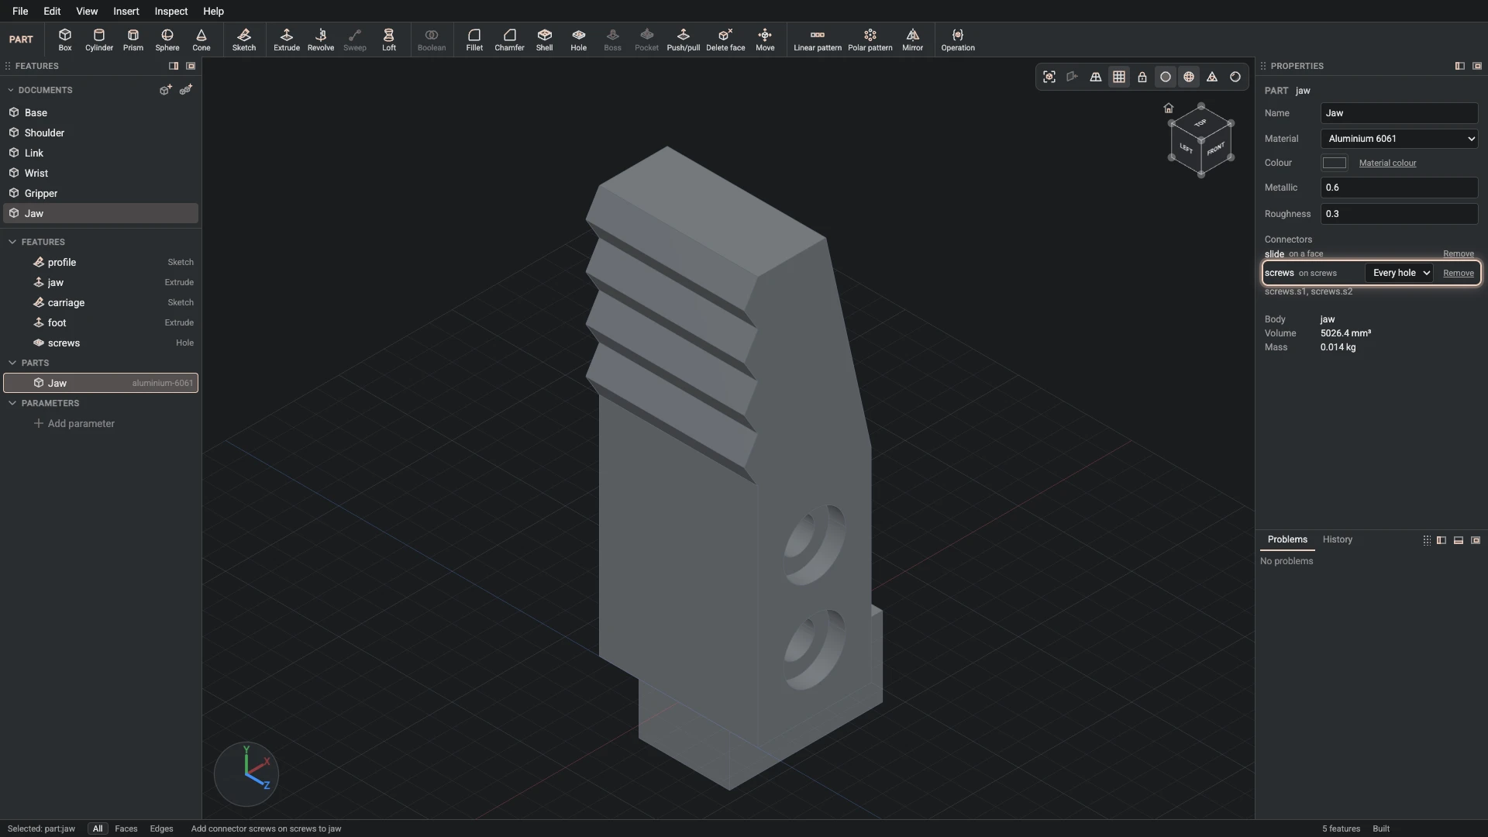Choose the Chamfer tool
Image resolution: width=1488 pixels, height=837 pixels.
tap(509, 40)
